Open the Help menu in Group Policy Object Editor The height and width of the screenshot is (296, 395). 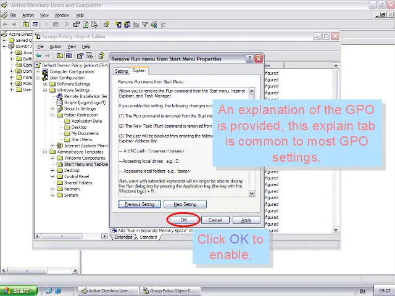pyautogui.click(x=86, y=47)
